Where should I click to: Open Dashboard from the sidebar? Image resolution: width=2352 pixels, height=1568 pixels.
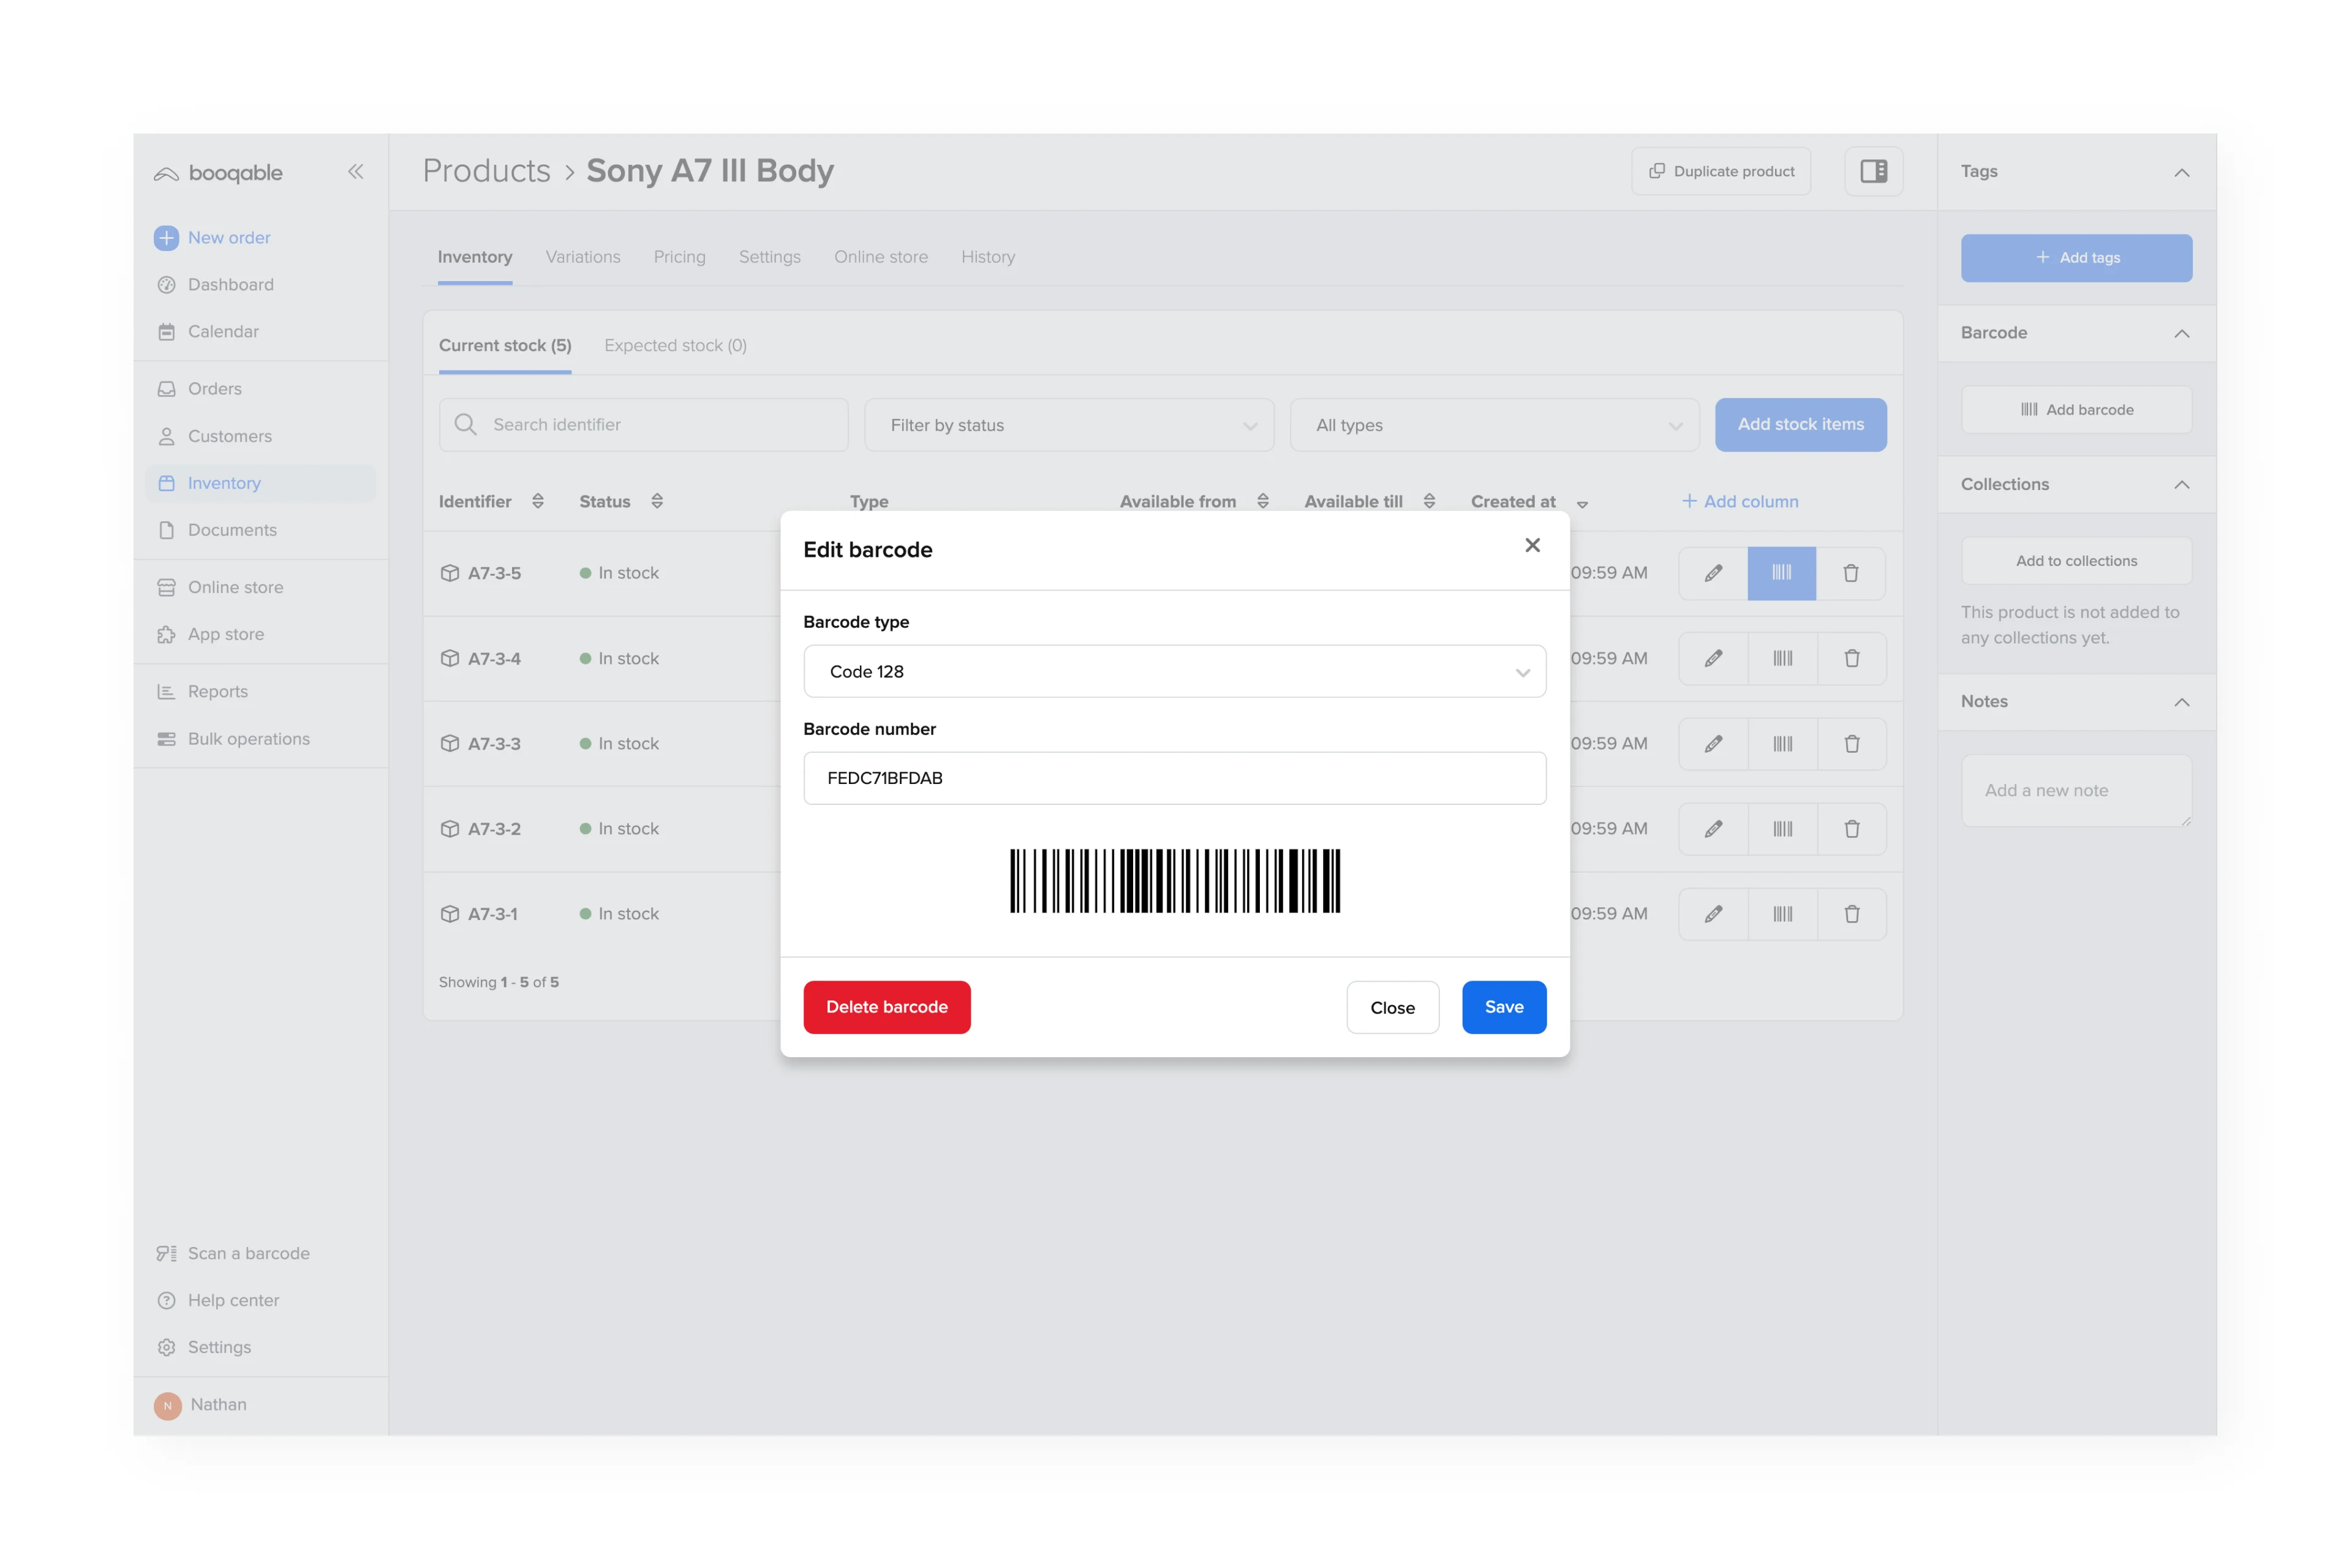pos(230,285)
